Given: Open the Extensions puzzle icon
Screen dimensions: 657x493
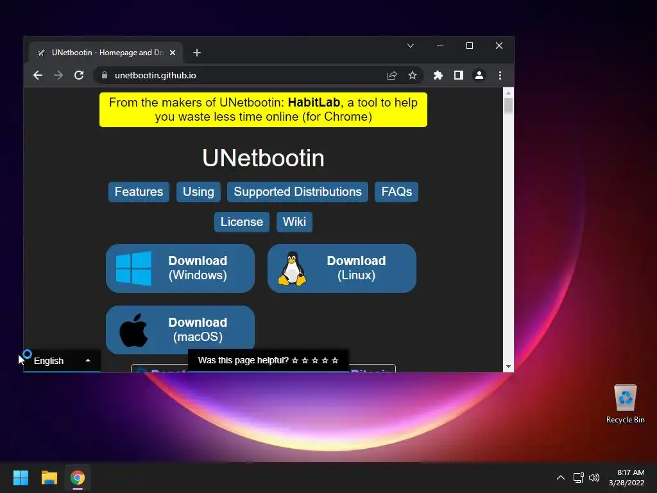Looking at the screenshot, I should 438,75.
